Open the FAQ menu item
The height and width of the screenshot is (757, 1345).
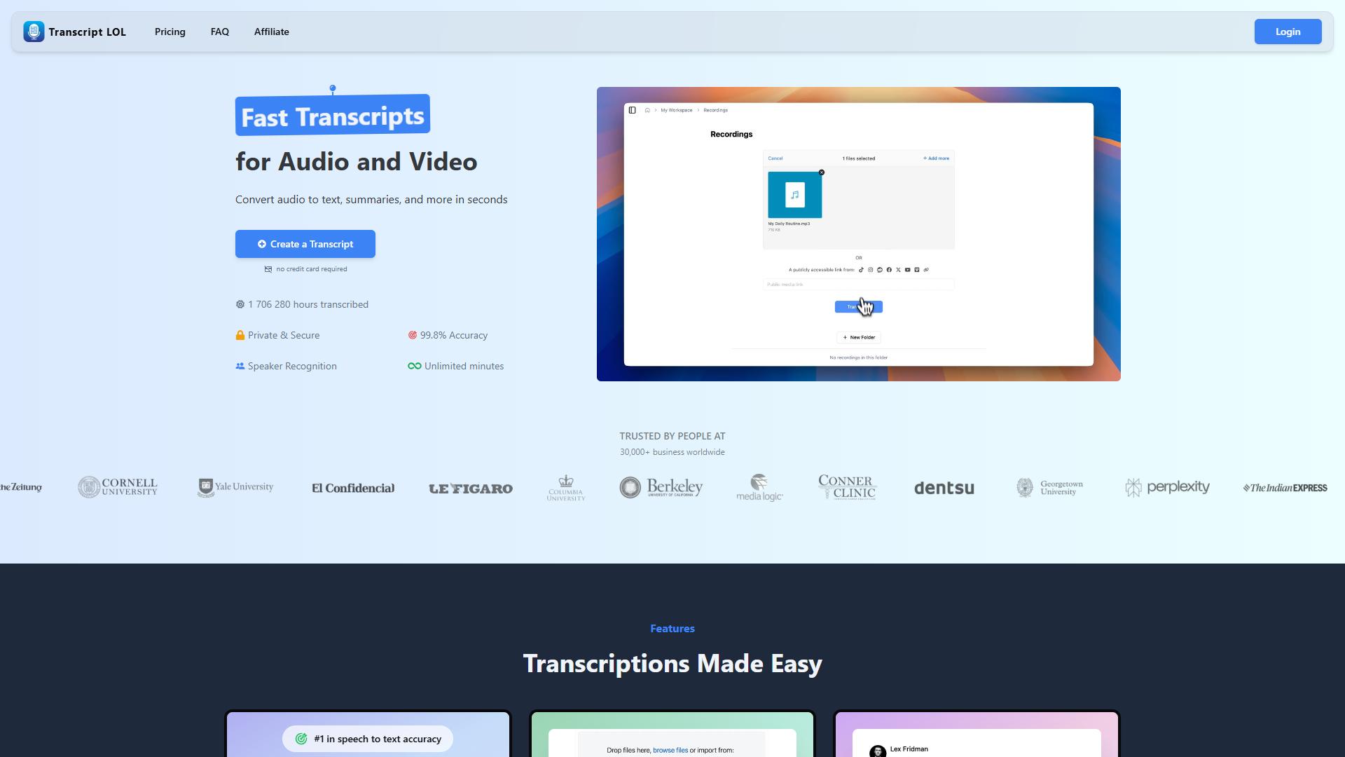(x=220, y=32)
